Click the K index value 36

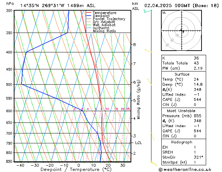pos(196,58)
